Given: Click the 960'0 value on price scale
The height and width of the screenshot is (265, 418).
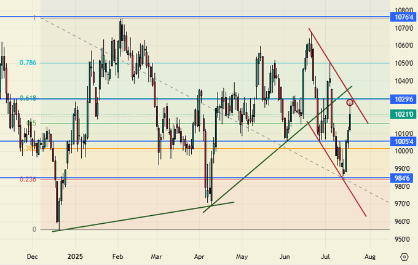Looking at the screenshot, I should tap(403, 221).
